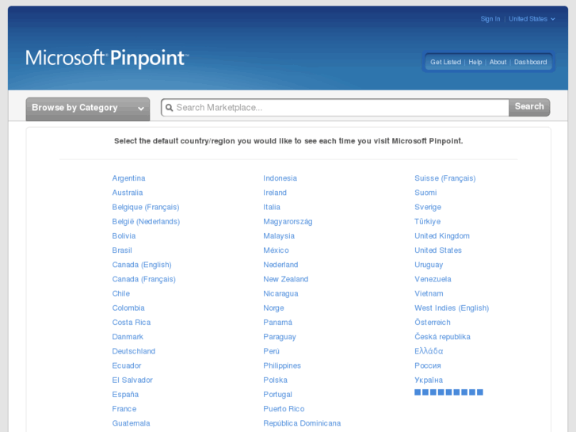The height and width of the screenshot is (432, 576).
Task: Click the magnifier icon in search box
Action: 169,108
